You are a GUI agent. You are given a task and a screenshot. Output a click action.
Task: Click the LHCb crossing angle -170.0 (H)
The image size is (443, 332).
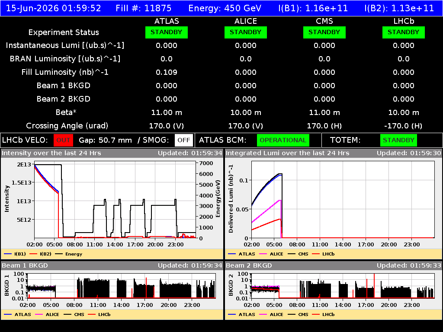tap(404, 126)
